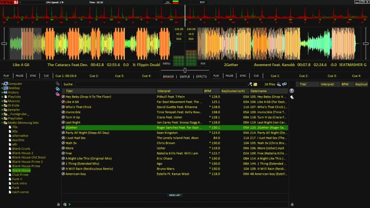This screenshot has width=370, height=208.
Task: Select the 'Club Prime' playlist
Action: (x=20, y=175)
